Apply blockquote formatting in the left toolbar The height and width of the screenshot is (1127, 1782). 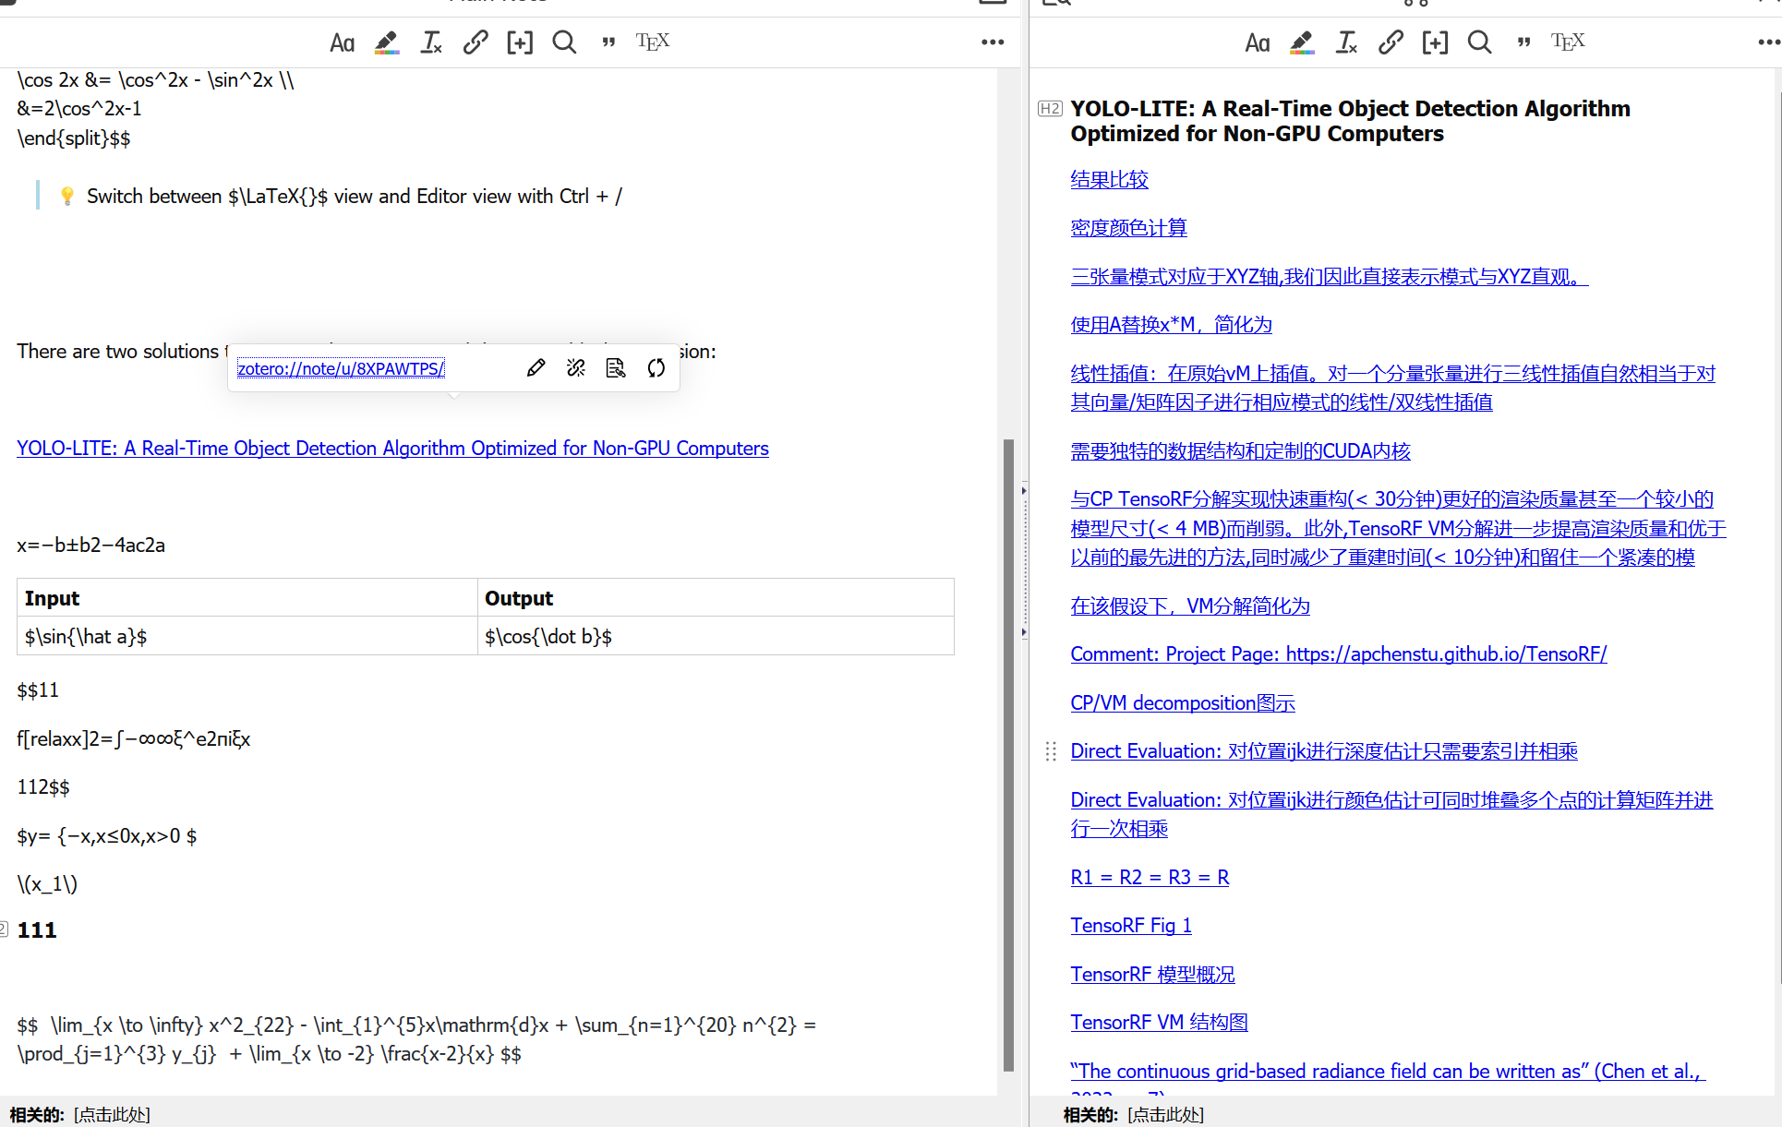pos(609,42)
